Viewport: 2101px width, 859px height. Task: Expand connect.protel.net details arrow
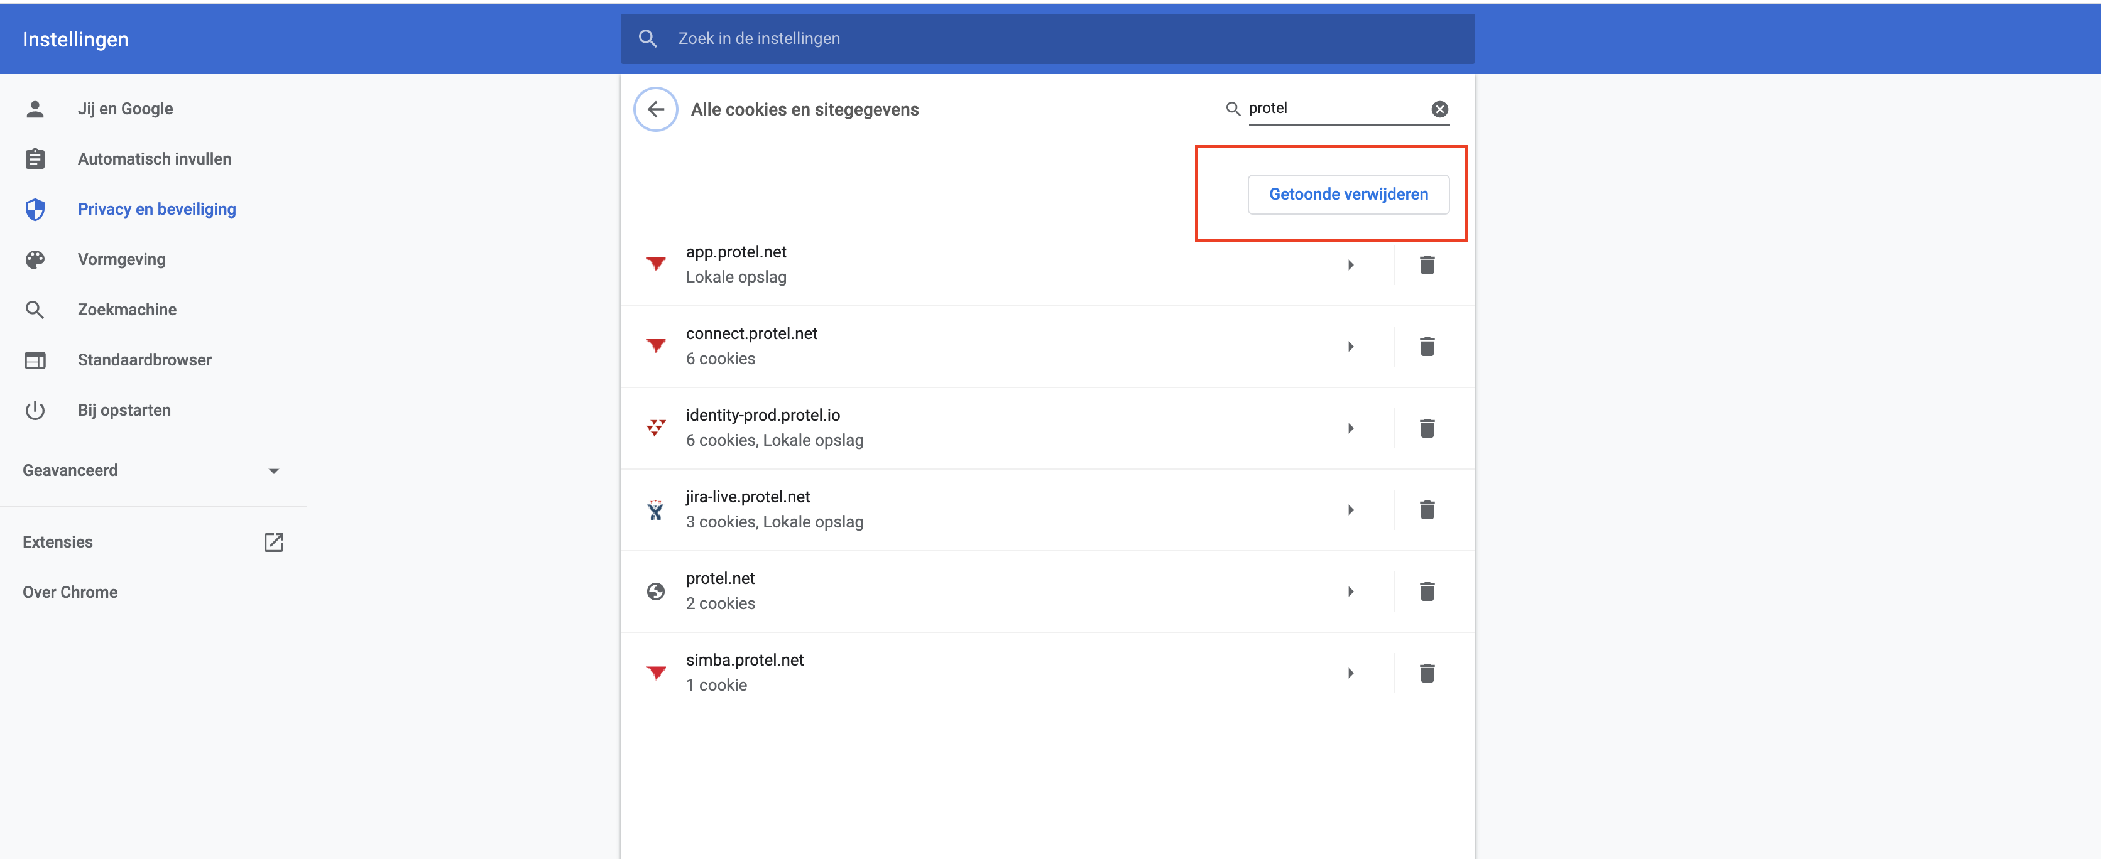pyautogui.click(x=1351, y=347)
